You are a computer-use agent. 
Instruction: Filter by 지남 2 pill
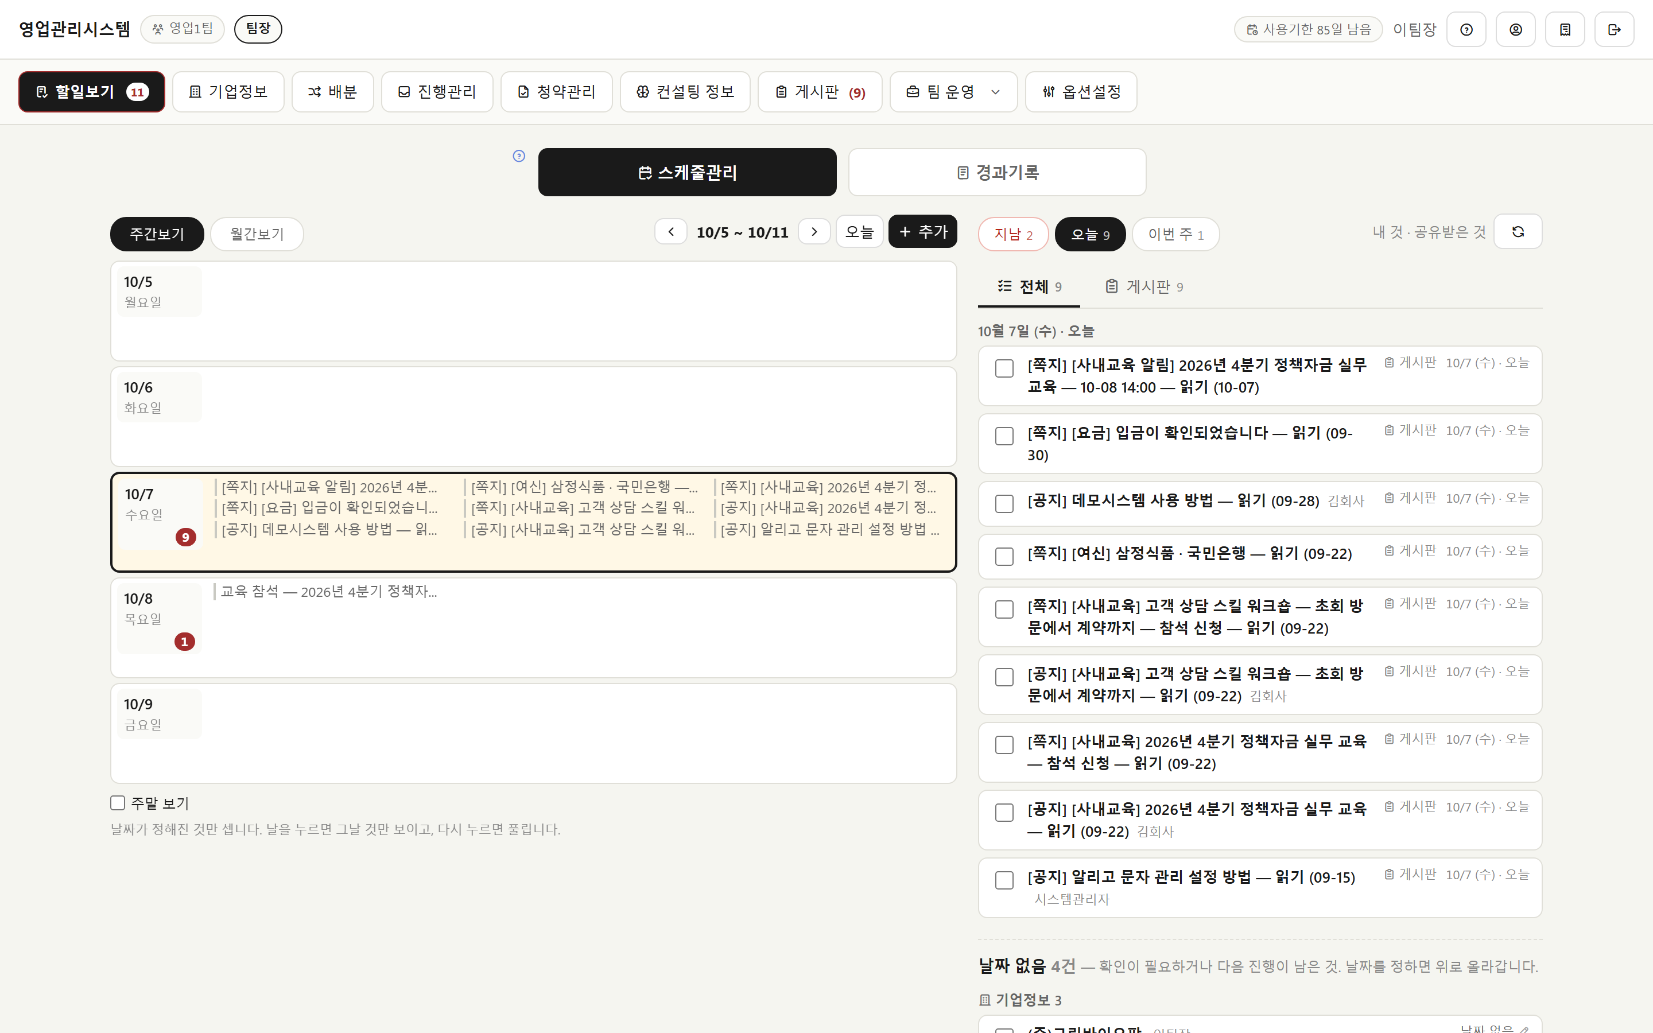pyautogui.click(x=1014, y=234)
